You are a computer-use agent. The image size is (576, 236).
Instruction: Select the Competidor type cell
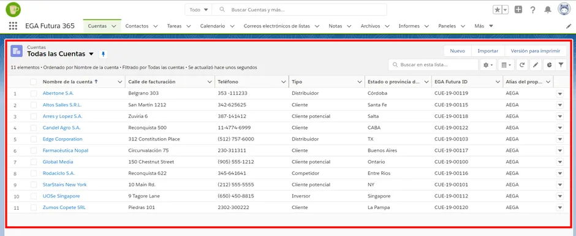click(x=305, y=174)
